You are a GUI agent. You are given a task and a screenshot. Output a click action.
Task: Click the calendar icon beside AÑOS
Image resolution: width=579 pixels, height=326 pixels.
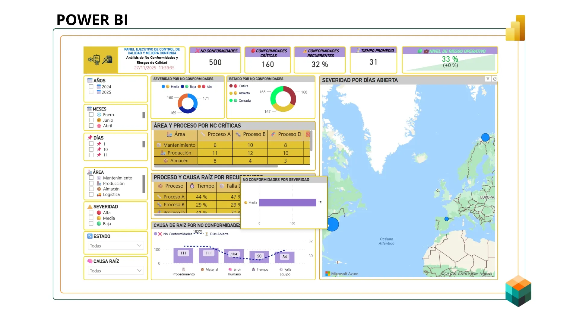tap(90, 80)
